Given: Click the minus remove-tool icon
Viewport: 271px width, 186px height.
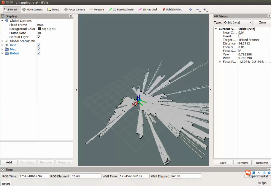Looking at the screenshot, I should pos(198,9).
